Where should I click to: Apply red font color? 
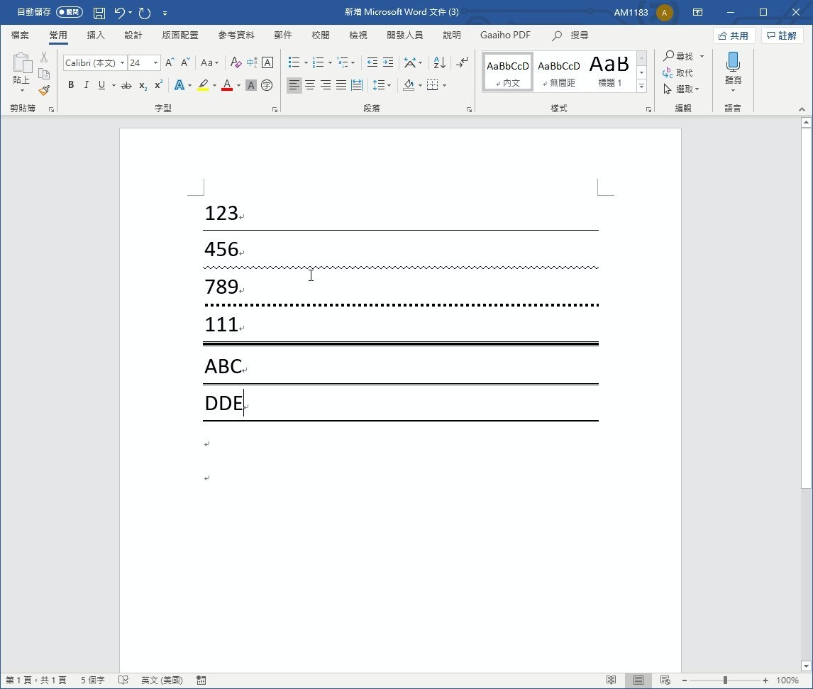coord(226,85)
